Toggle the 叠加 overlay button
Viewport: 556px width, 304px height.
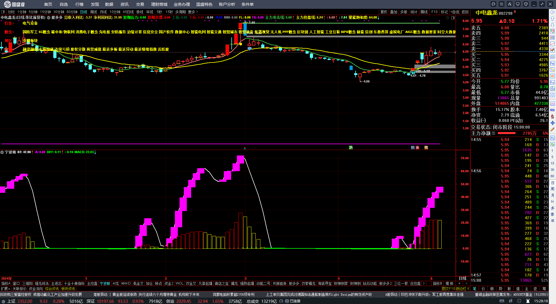(x=394, y=12)
